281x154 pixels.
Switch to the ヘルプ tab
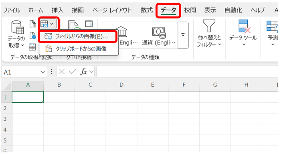[258, 10]
